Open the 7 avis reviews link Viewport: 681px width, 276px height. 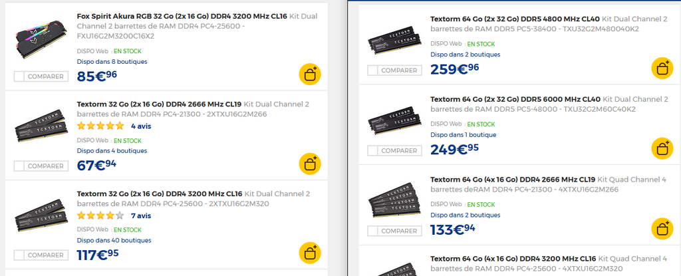click(x=141, y=215)
